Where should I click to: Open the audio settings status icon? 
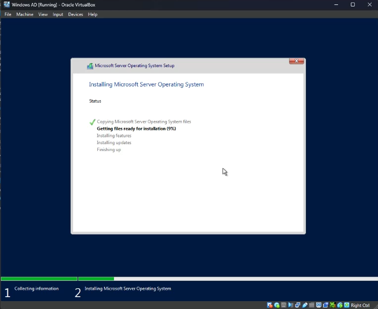click(x=291, y=305)
